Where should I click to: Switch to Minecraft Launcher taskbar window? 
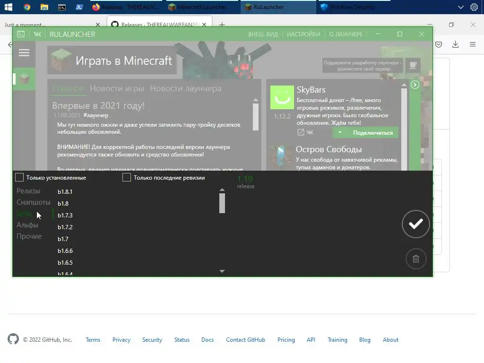(202, 7)
